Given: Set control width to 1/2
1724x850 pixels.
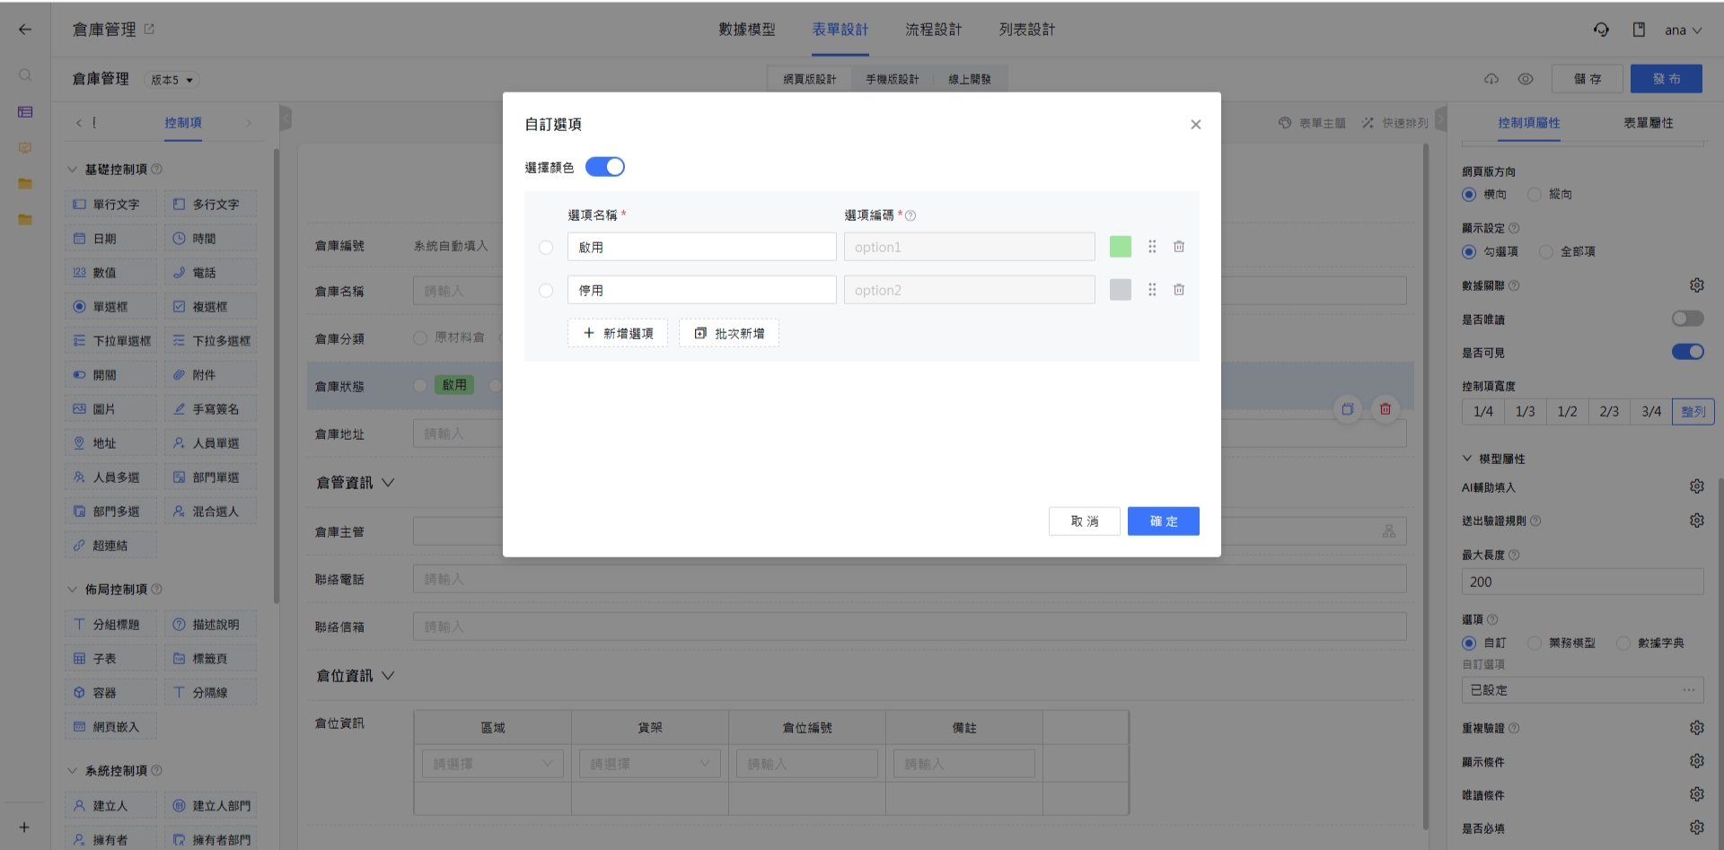Looking at the screenshot, I should click(x=1567, y=412).
